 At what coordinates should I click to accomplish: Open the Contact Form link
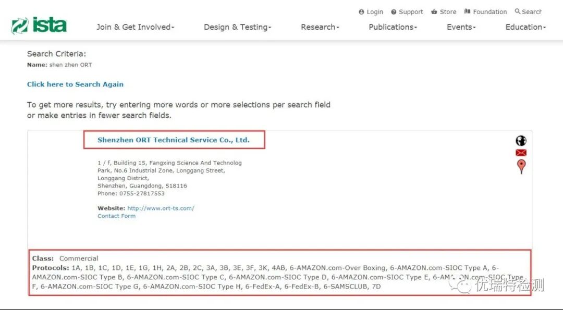click(x=117, y=216)
